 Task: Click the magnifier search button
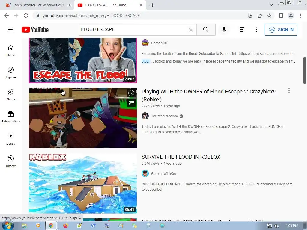(206, 30)
